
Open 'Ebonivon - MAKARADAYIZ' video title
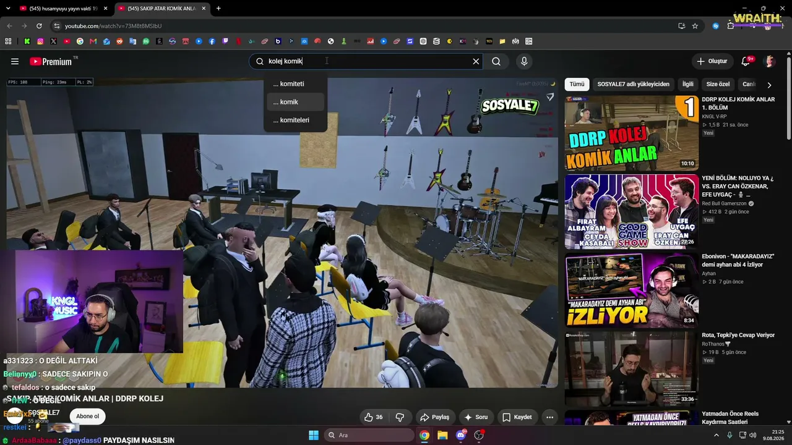pyautogui.click(x=738, y=260)
